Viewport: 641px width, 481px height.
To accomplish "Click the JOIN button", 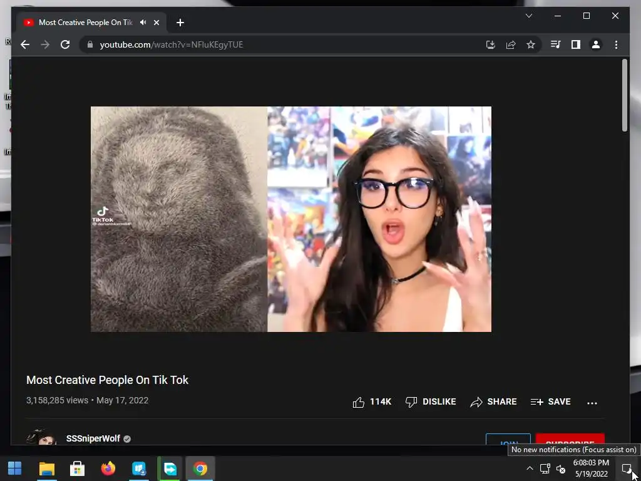I will pyautogui.click(x=508, y=440).
